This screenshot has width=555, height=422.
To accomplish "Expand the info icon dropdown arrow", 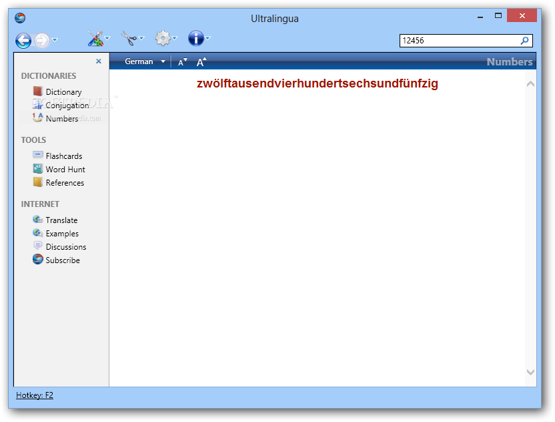I will pyautogui.click(x=207, y=38).
